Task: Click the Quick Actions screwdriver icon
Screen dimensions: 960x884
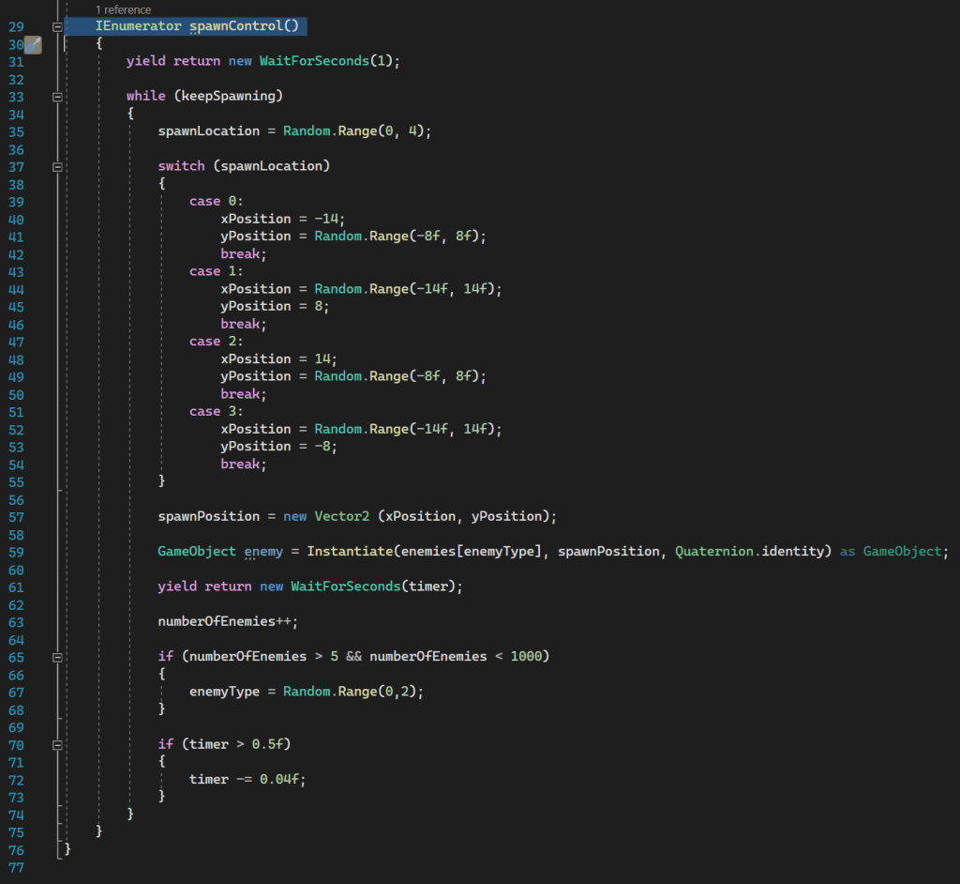Action: [32, 44]
